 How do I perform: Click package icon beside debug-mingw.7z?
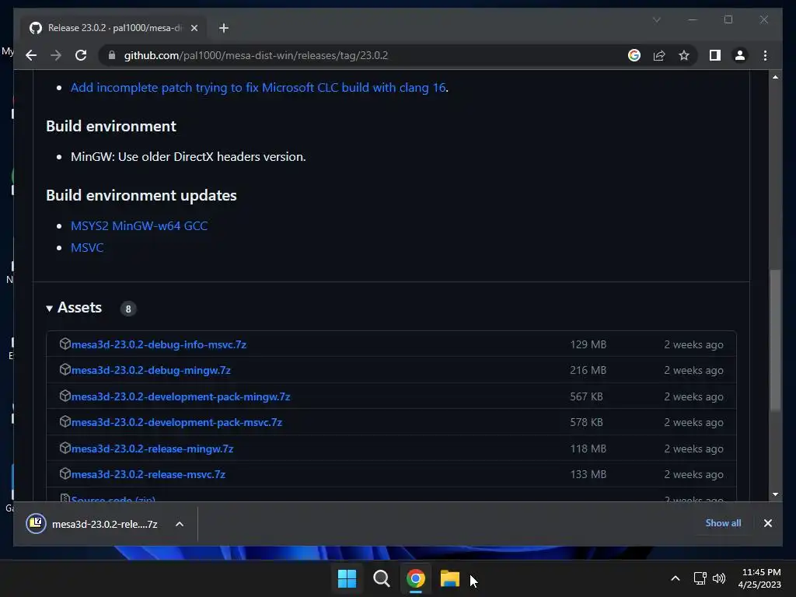point(65,369)
